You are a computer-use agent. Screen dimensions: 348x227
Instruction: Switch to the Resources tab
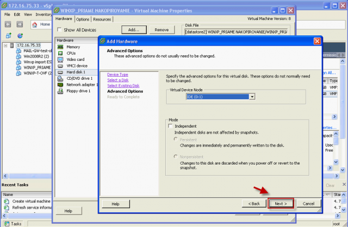point(102,20)
